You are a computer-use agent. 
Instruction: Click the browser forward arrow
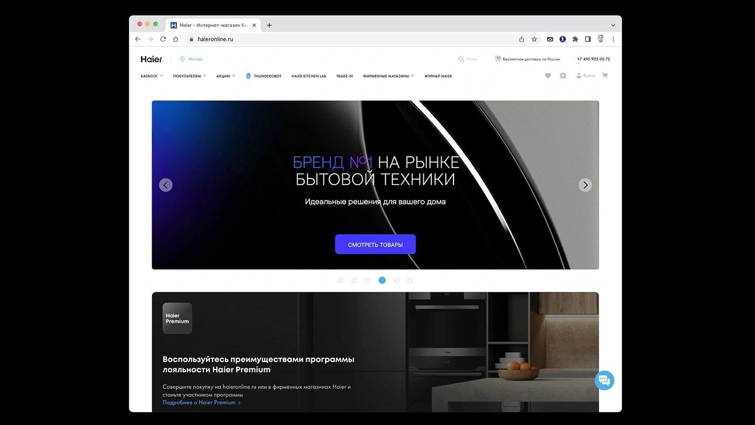coord(150,39)
